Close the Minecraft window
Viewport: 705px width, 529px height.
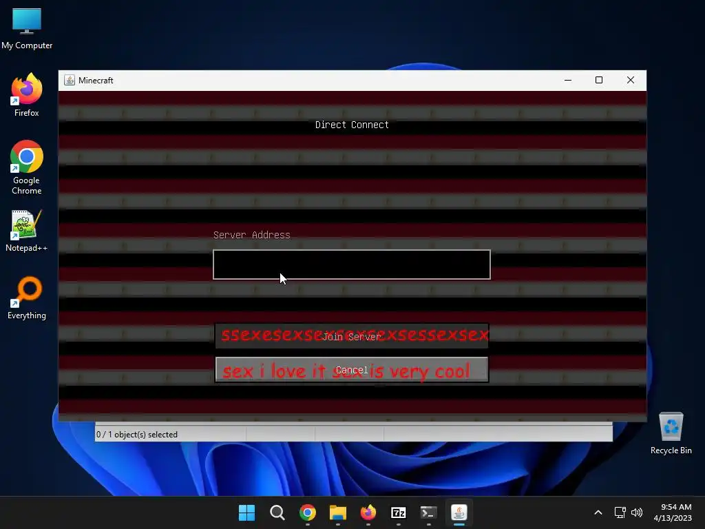pyautogui.click(x=631, y=80)
